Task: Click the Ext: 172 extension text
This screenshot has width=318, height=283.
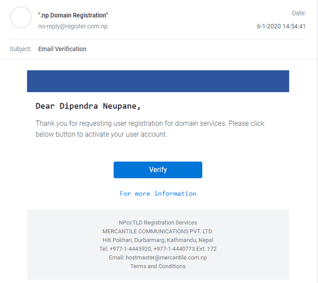Action: tap(206, 249)
